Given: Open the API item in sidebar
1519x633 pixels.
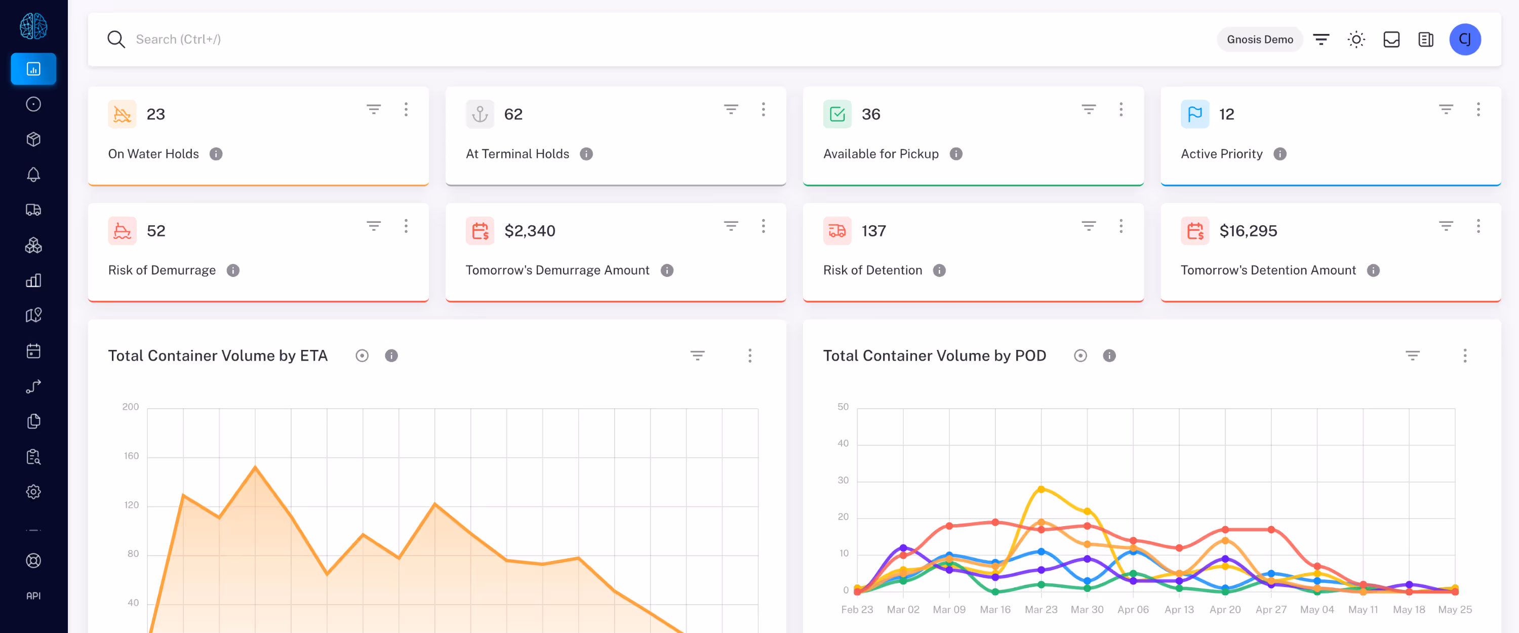Looking at the screenshot, I should click(33, 596).
